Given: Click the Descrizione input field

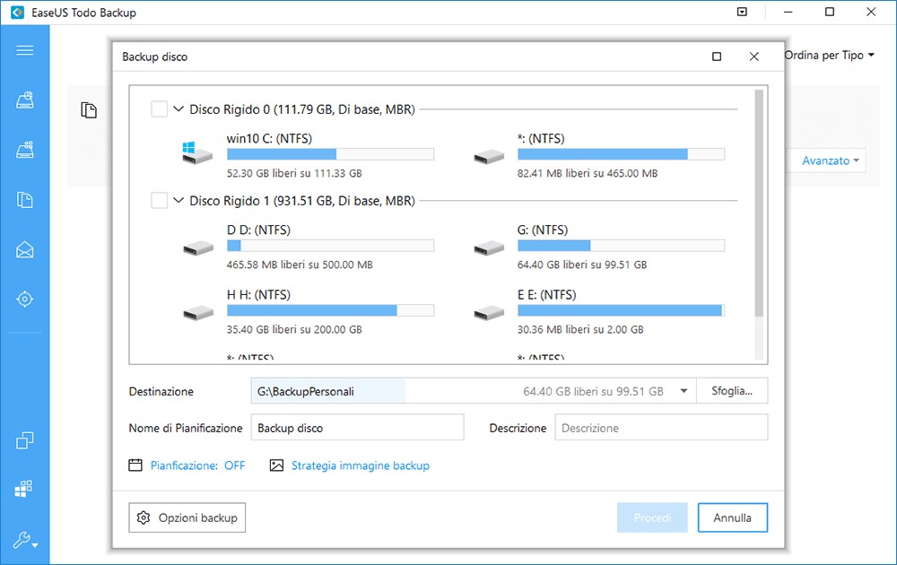Looking at the screenshot, I should [x=661, y=428].
